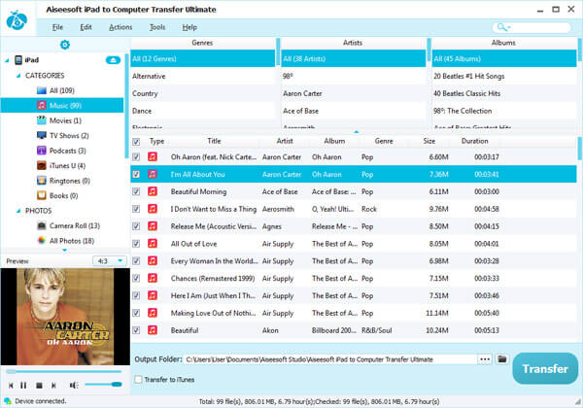Image resolution: width=583 pixels, height=408 pixels.
Task: Skip to previous track in preview
Action: (x=11, y=386)
